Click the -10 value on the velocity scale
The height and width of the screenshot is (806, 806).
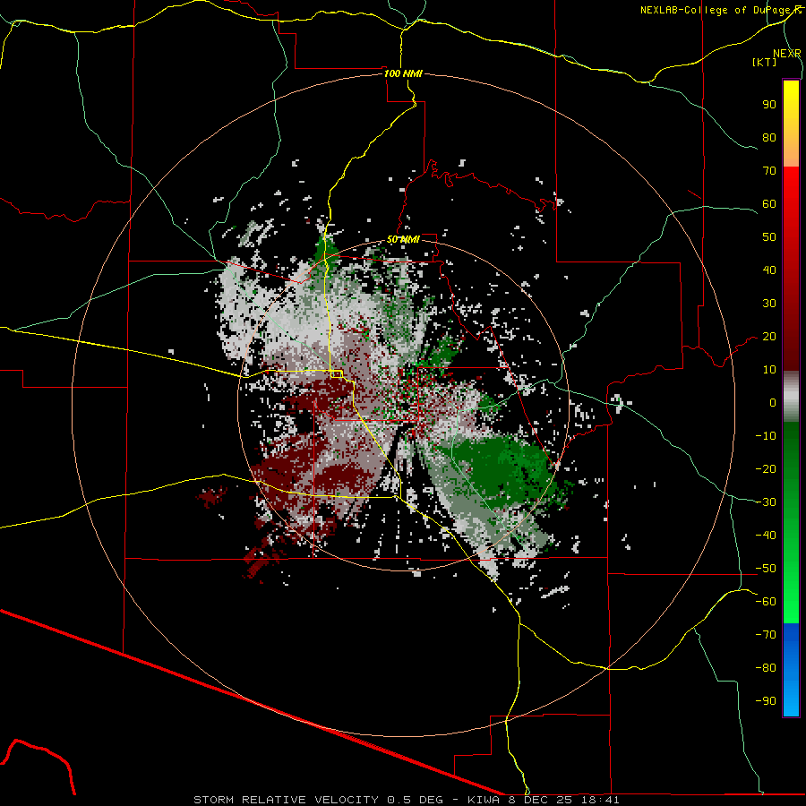point(766,436)
